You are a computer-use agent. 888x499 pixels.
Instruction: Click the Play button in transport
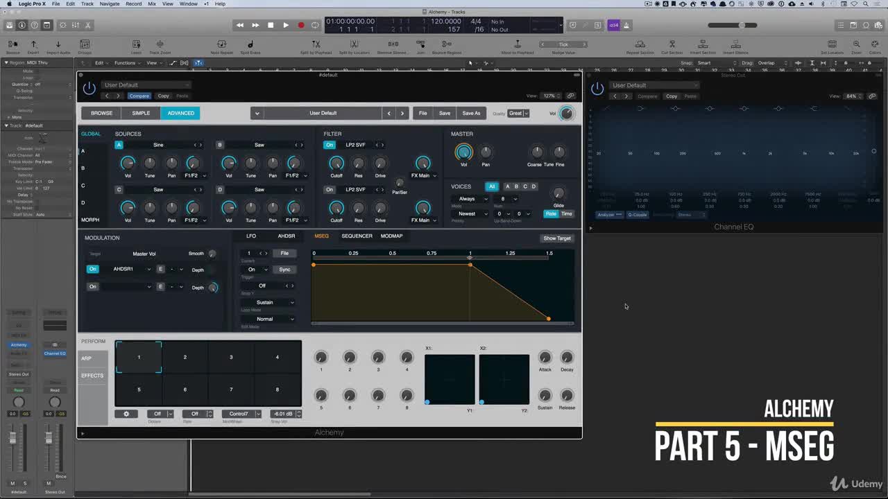point(286,25)
